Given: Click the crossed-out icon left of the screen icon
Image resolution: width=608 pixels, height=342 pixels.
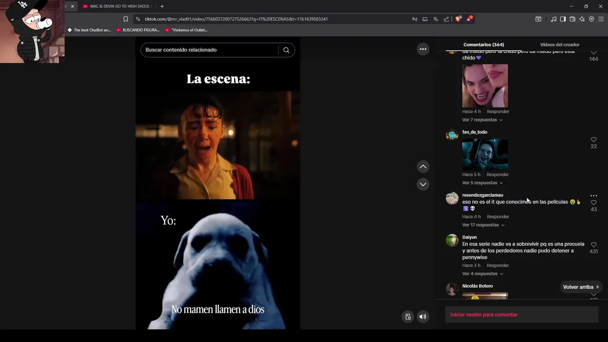Looking at the screenshot, I should [x=415, y=19].
